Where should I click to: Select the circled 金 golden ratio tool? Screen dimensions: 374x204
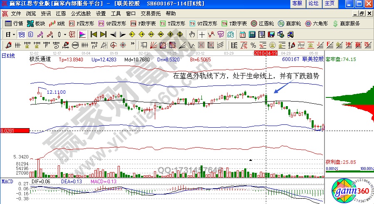(x=272, y=45)
